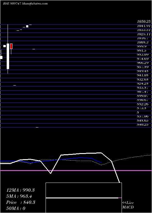Select the 957.89 price axis label

tap(143, 67)
